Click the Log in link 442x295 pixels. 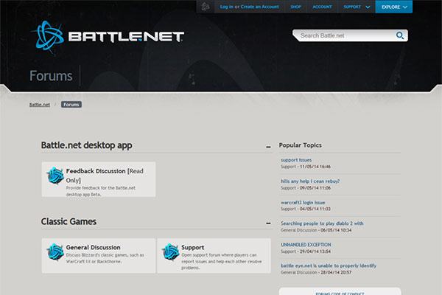pyautogui.click(x=225, y=7)
